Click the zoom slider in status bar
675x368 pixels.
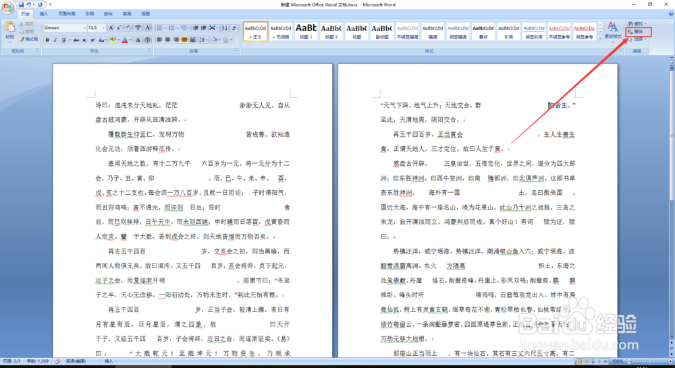point(649,361)
